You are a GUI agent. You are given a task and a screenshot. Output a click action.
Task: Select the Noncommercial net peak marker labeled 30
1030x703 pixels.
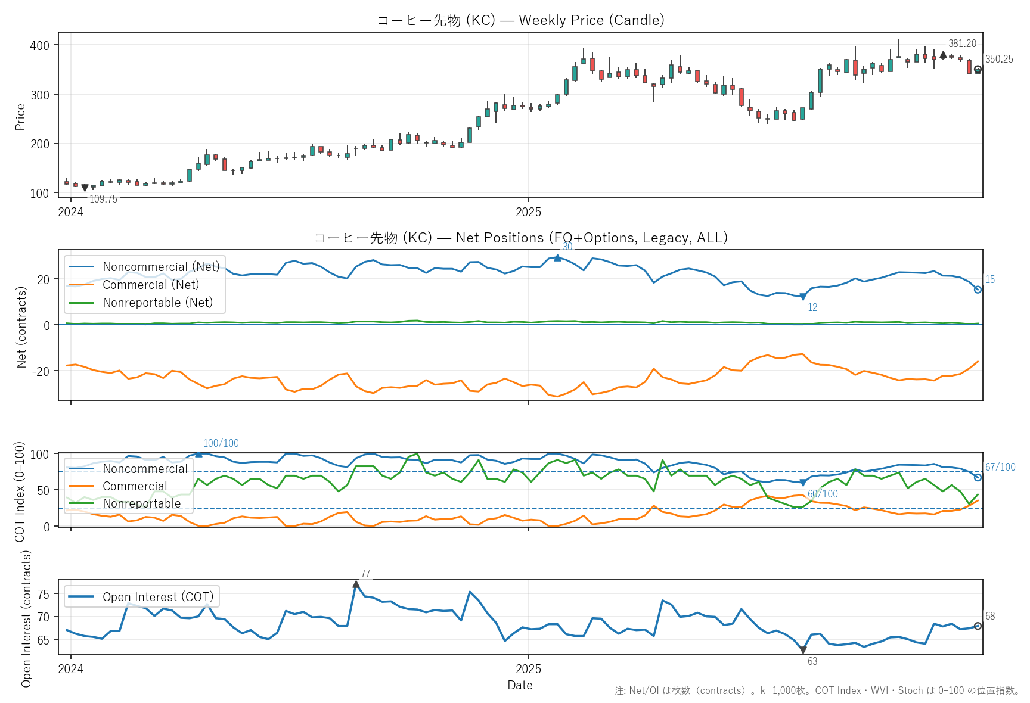(557, 258)
